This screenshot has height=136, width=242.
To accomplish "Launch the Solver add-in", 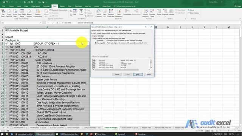I will (191, 10).
